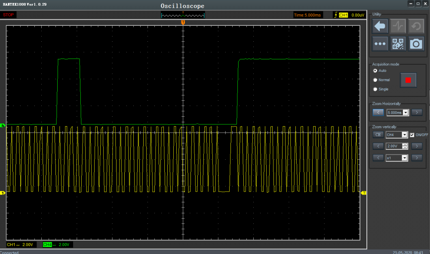Toggle the channel ON/OFF checkbox
Screen dimensions: 430x254
coord(412,135)
